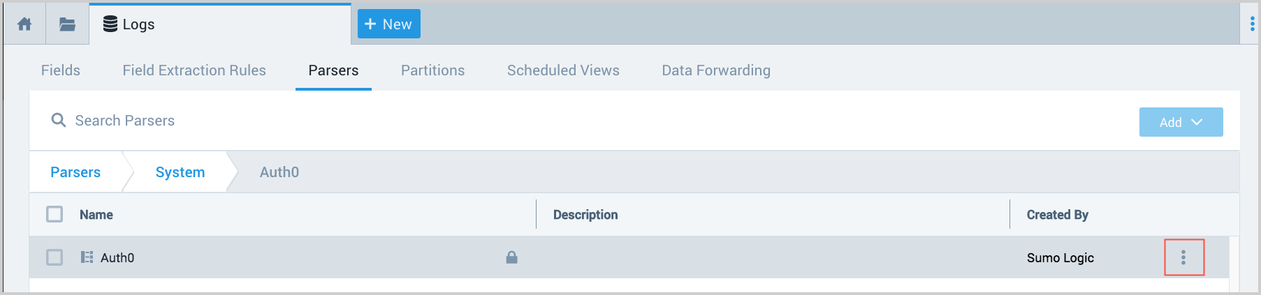Open the folder library icon
Image resolution: width=1261 pixels, height=295 pixels.
click(67, 24)
